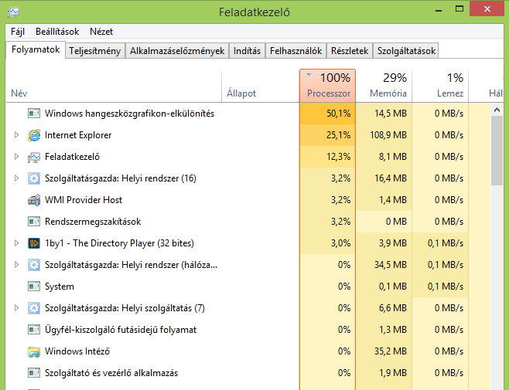Click the Windows Intéző folder icon
The height and width of the screenshot is (390, 509).
click(x=34, y=351)
